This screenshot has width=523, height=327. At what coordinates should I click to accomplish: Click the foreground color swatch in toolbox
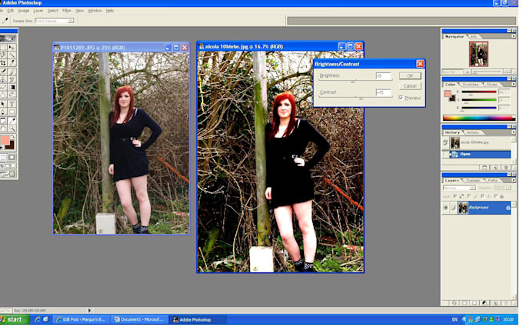5,140
